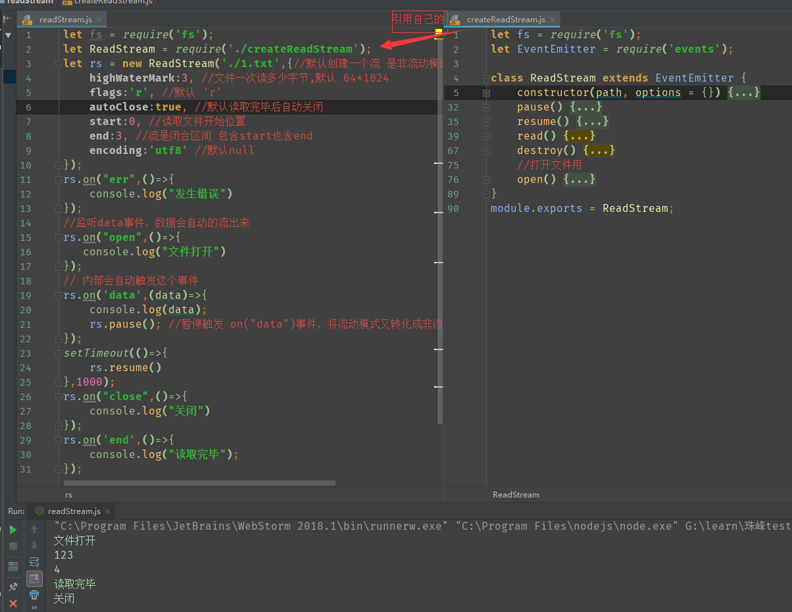Click gutter line number 90 in right editor
Image resolution: width=792 pixels, height=612 pixels.
pos(453,209)
